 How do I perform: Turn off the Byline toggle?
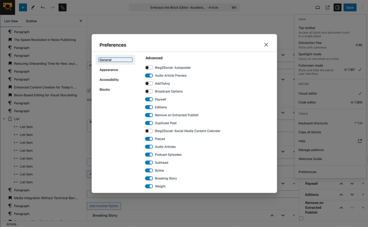[x=149, y=170]
